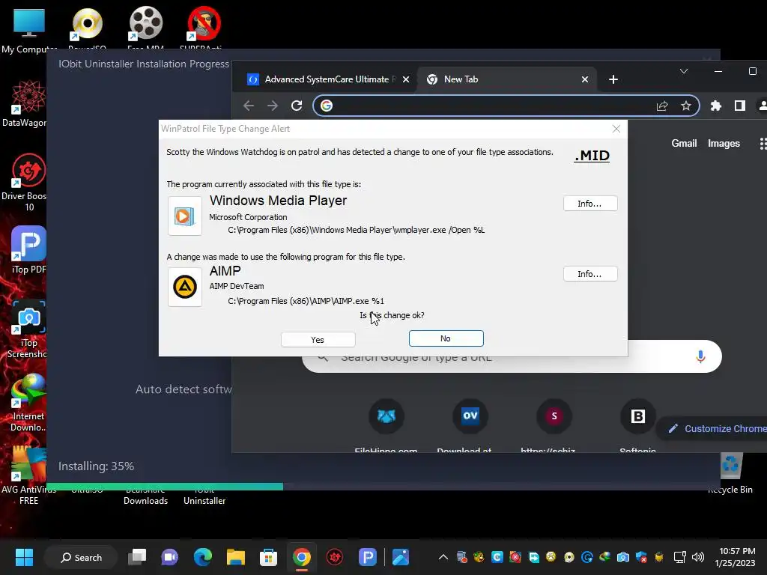Go back in Chrome
Viewport: 767px width, 575px height.
[x=249, y=106]
